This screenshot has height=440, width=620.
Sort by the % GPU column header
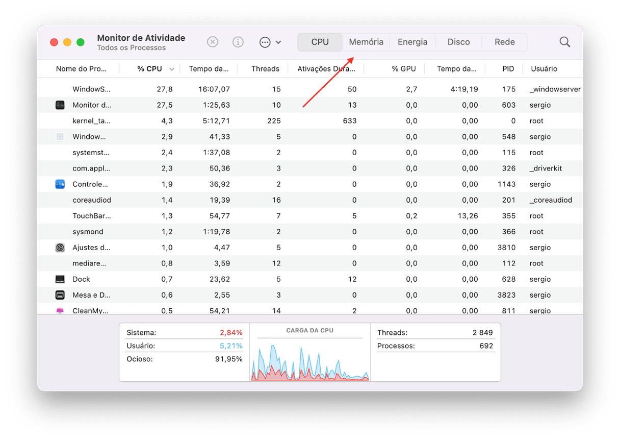coord(404,69)
